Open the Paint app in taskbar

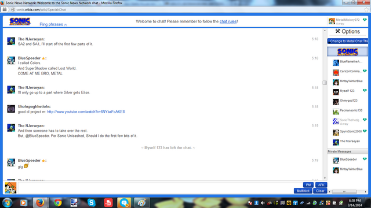pos(141,203)
